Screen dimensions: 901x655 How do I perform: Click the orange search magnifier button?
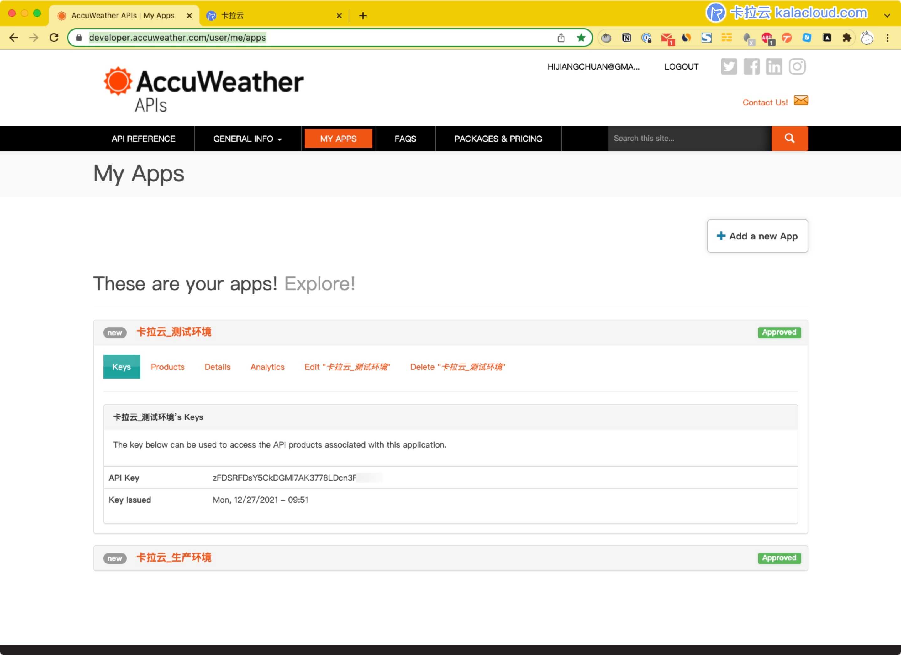click(x=789, y=138)
